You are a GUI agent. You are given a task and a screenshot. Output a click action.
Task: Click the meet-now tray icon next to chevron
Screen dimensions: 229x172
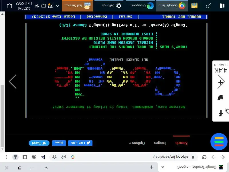51,6
